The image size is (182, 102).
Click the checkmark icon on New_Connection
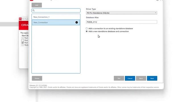pos(76,22)
